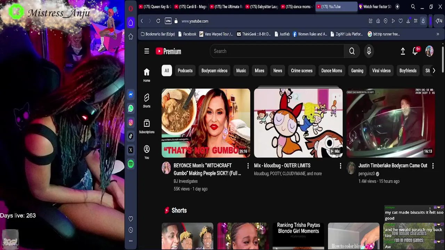Viewport: 445px width, 250px height.
Task: Open the Opera sidebar three-dots setup
Action: pyautogui.click(x=131, y=241)
